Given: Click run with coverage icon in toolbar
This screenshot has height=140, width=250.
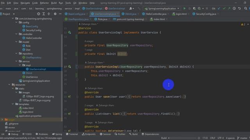Looking at the screenshot, I should coord(195,9).
